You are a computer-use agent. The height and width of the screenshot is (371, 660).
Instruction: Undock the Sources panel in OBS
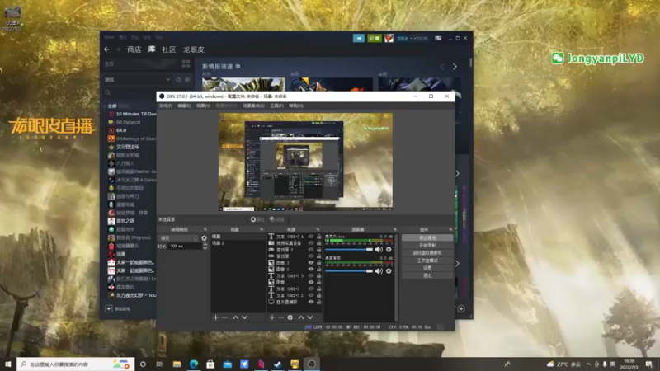point(318,230)
